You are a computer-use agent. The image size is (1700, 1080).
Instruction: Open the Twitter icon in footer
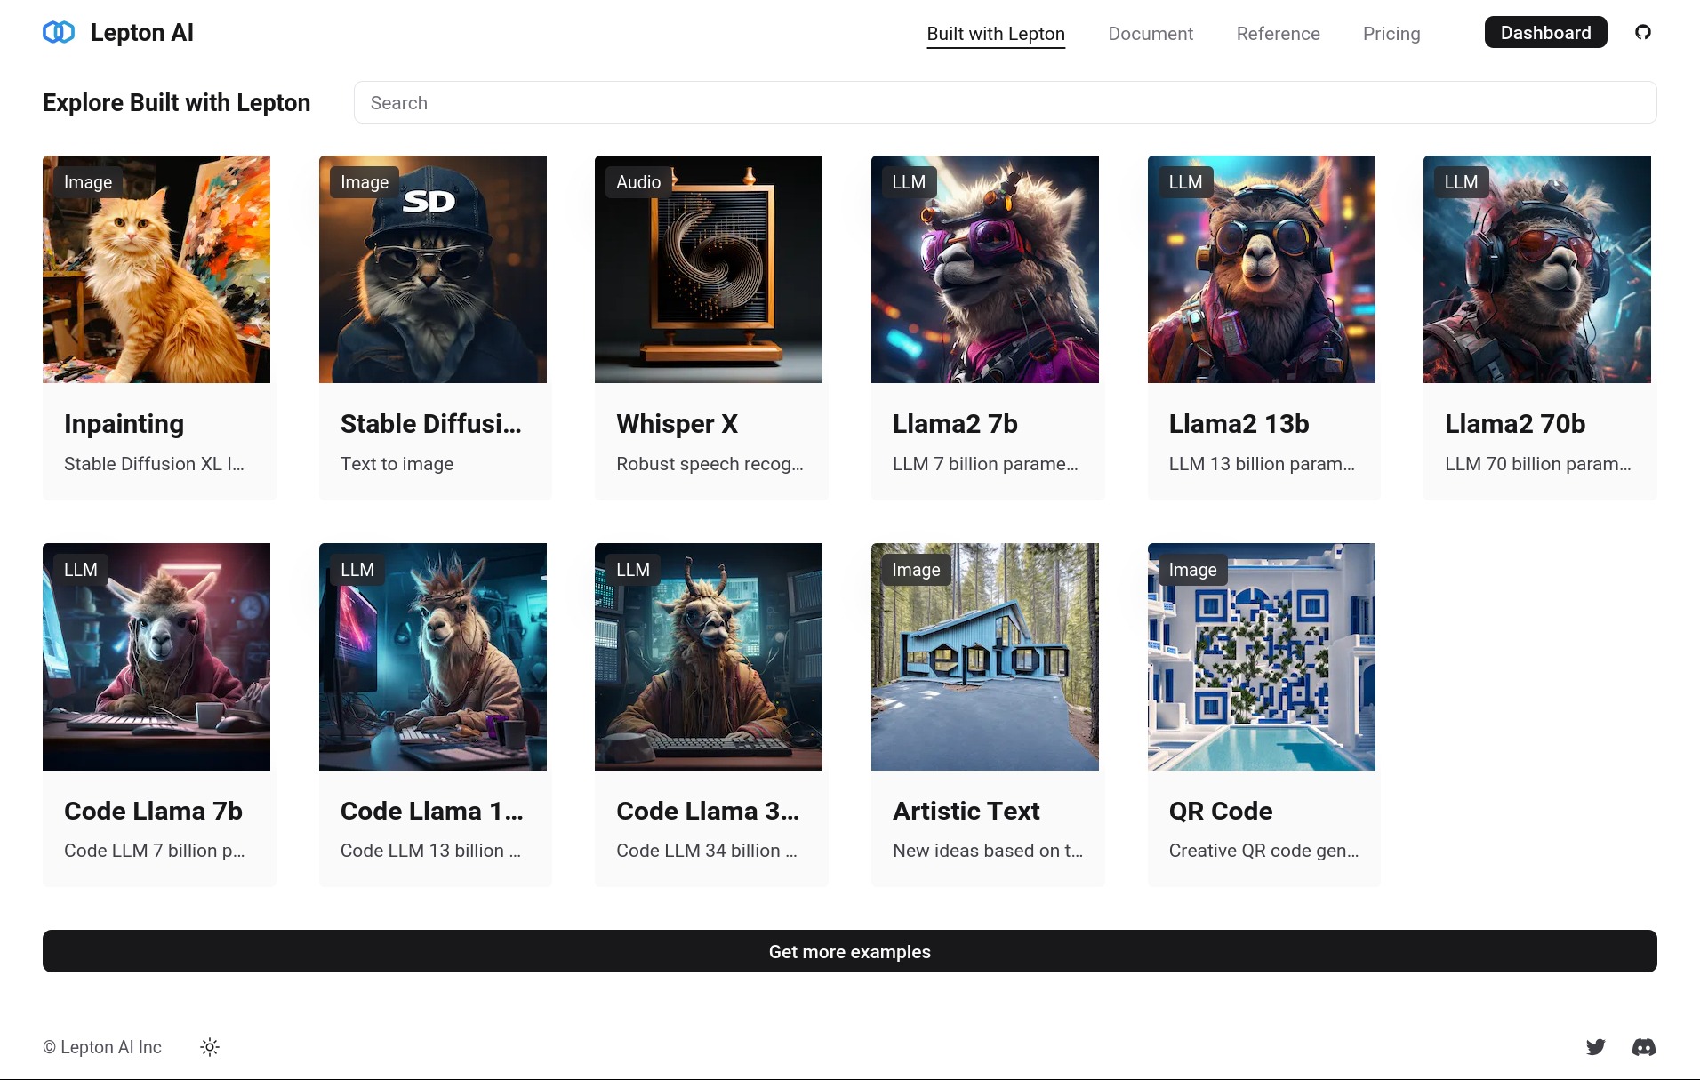(1596, 1047)
